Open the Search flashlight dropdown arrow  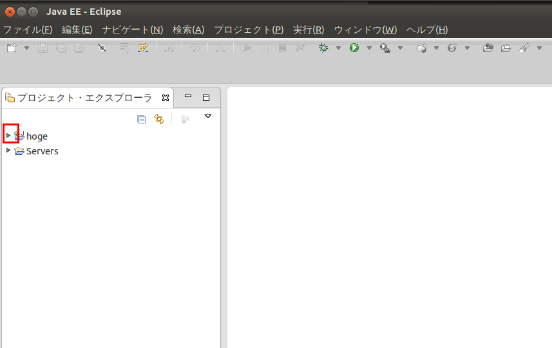pyautogui.click(x=539, y=48)
